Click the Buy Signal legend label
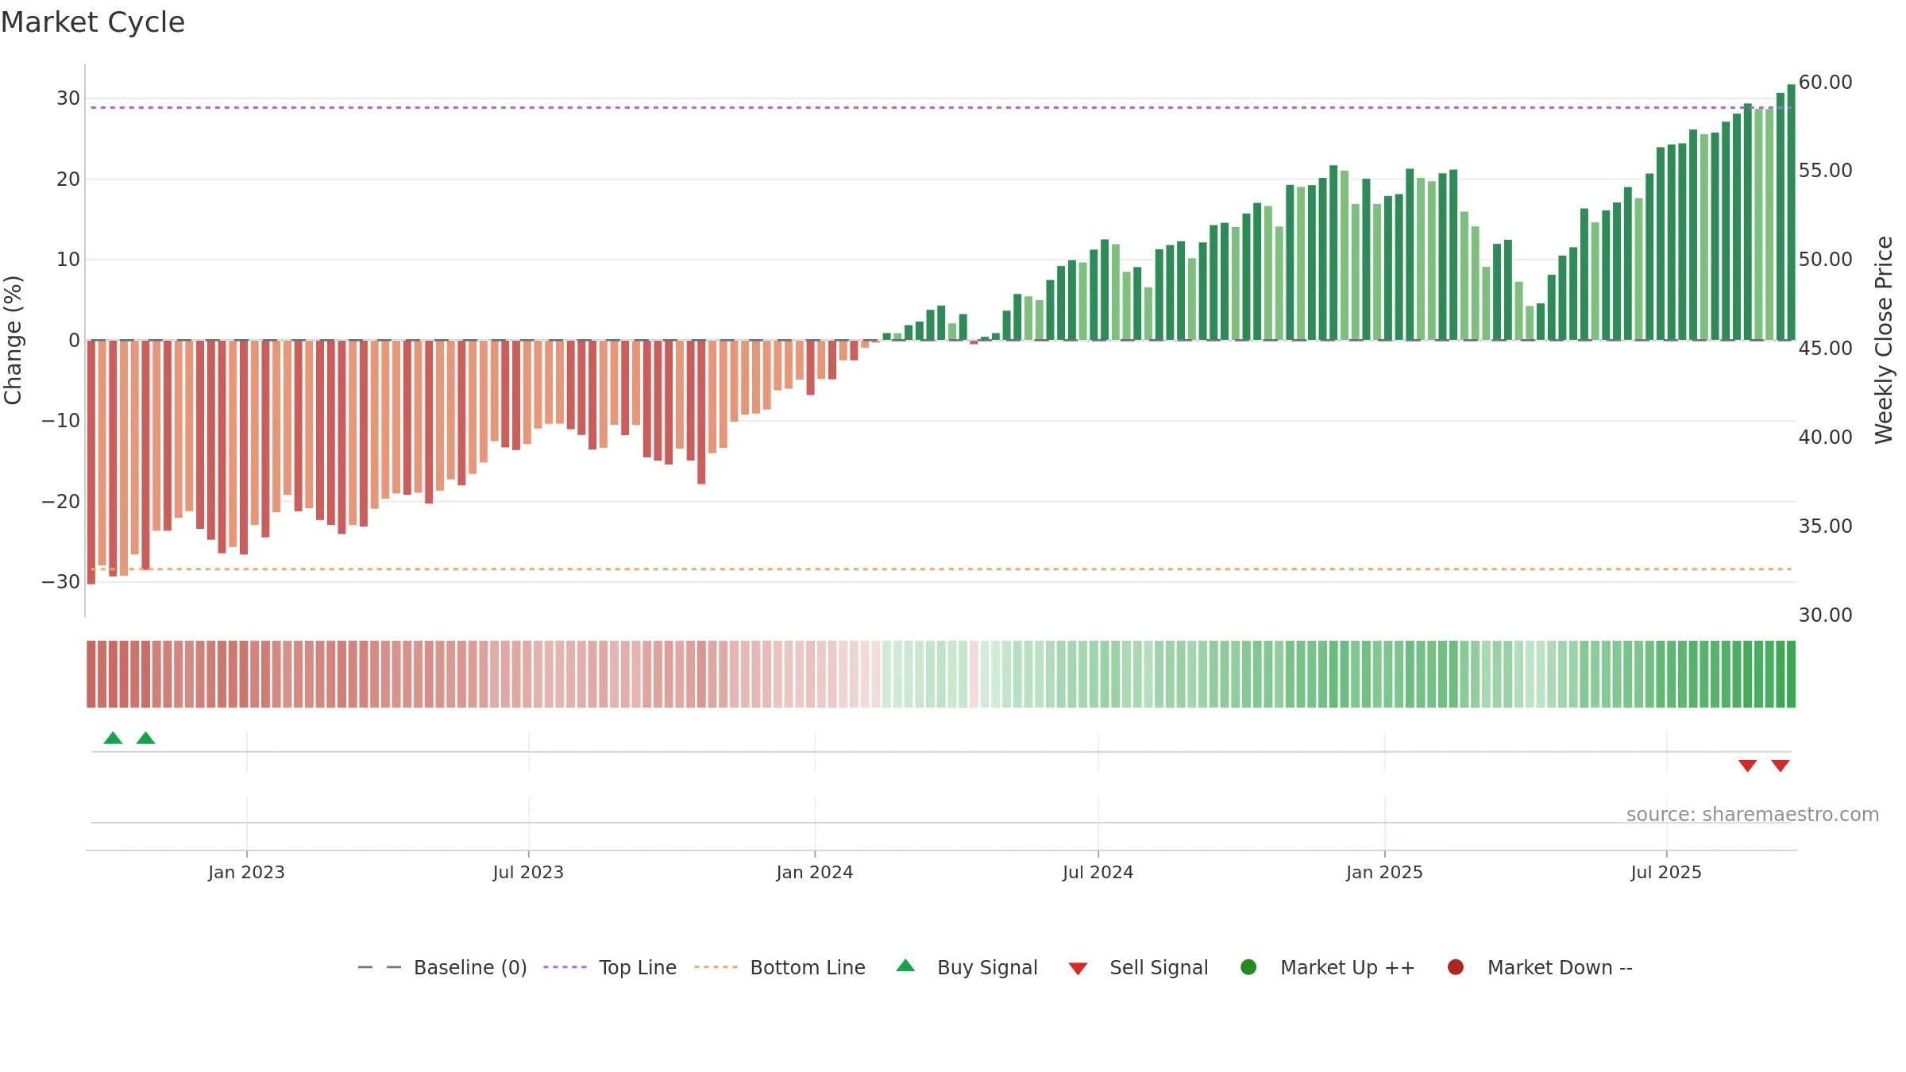Viewport: 1906px width, 1072px height. pyautogui.click(x=987, y=967)
